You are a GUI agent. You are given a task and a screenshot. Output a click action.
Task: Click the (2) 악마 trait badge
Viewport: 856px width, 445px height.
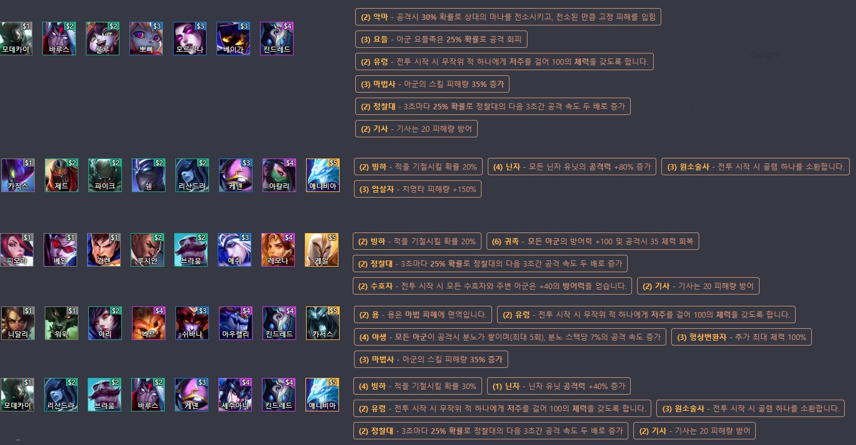pyautogui.click(x=508, y=17)
